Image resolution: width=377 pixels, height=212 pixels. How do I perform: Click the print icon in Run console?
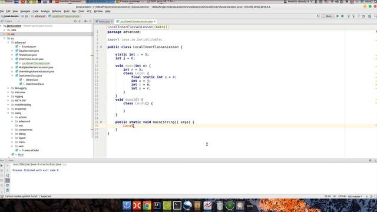8,185
